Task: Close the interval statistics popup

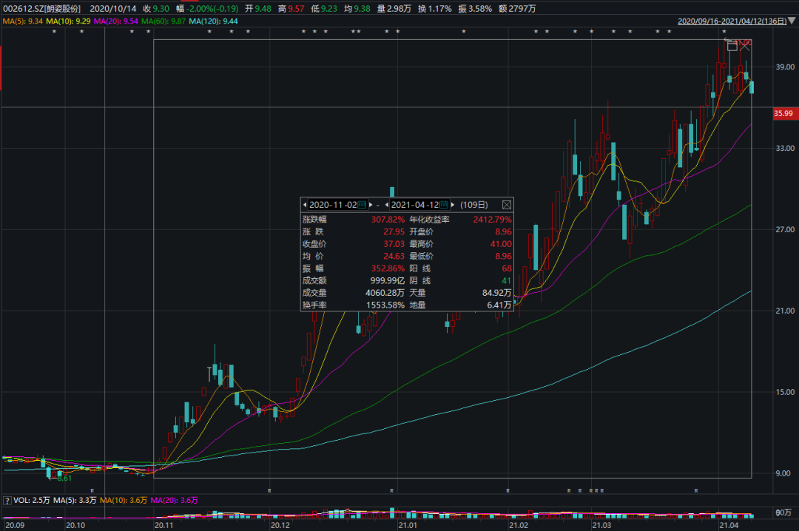Action: click(x=507, y=205)
